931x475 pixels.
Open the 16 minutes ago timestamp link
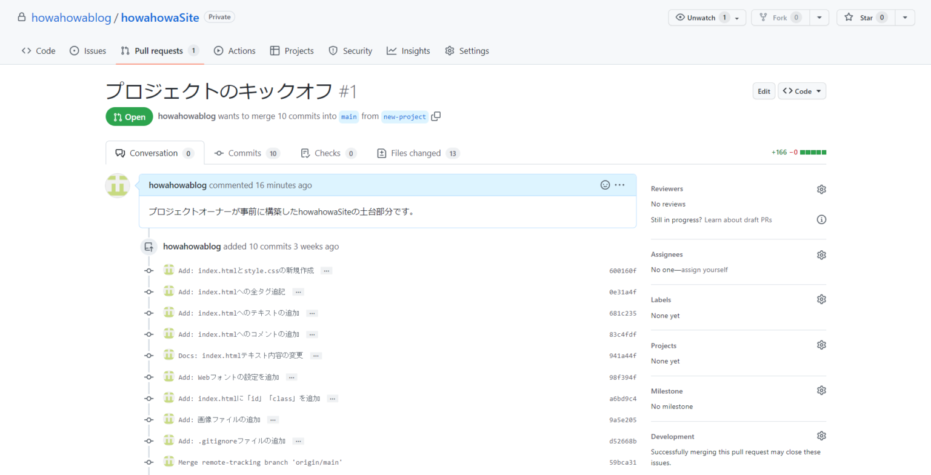(x=284, y=185)
